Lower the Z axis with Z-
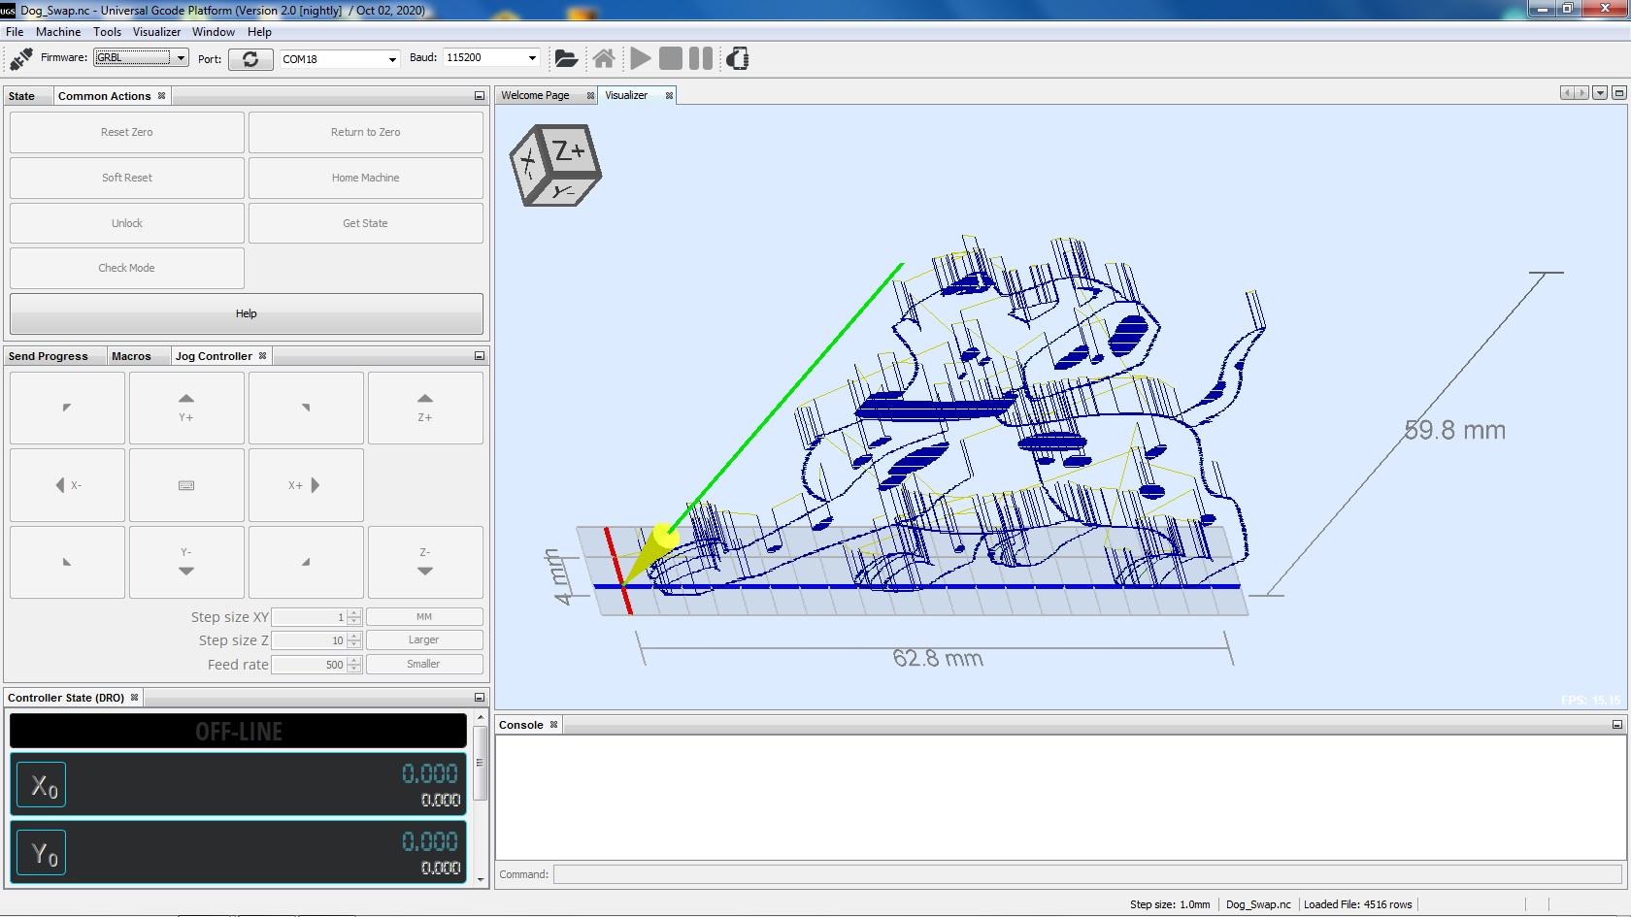 tap(425, 562)
